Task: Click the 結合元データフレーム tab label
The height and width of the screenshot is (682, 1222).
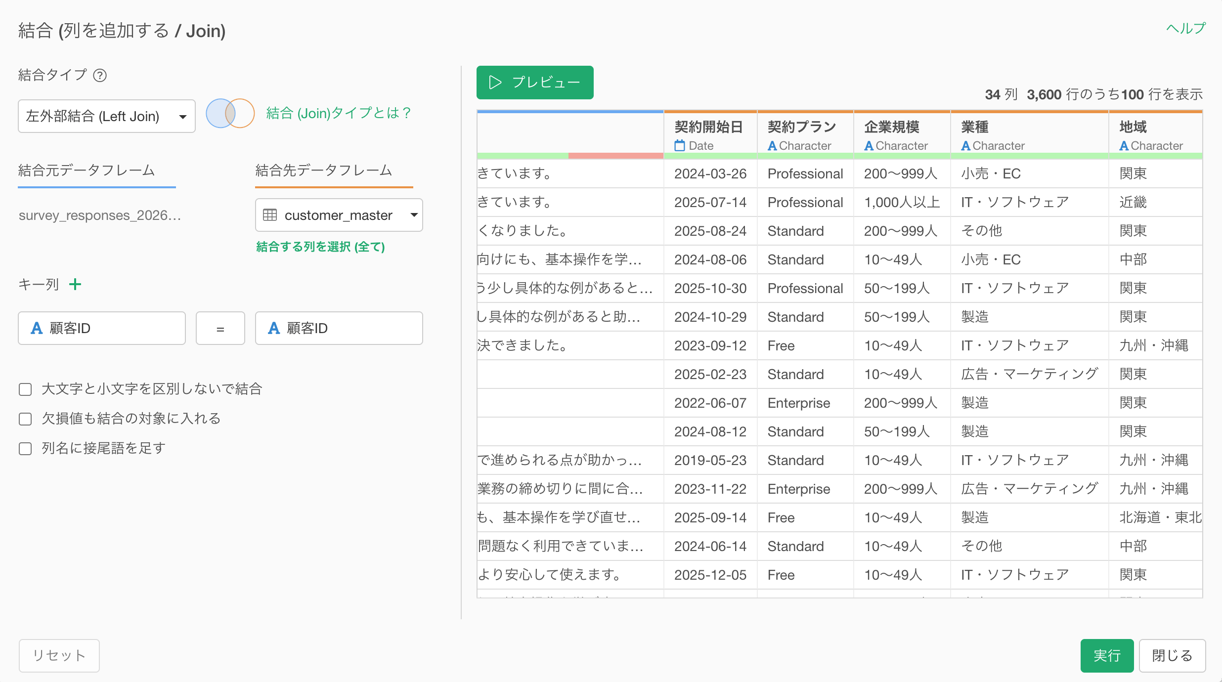Action: point(87,170)
